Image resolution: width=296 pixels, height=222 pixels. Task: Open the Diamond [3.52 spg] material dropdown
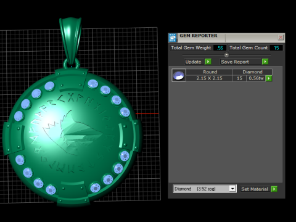point(205,189)
